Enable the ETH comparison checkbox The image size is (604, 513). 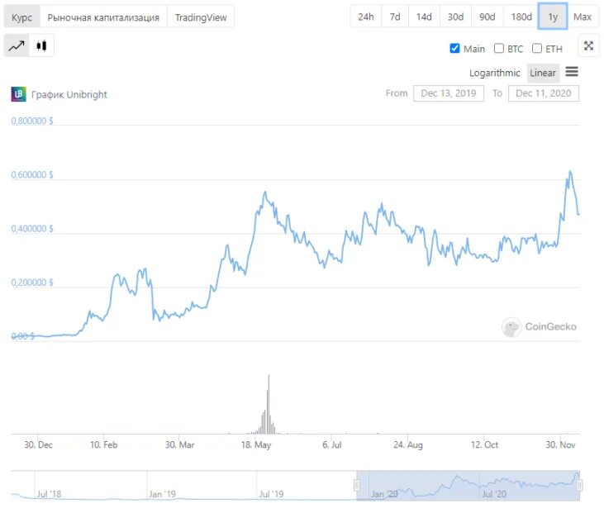[537, 48]
